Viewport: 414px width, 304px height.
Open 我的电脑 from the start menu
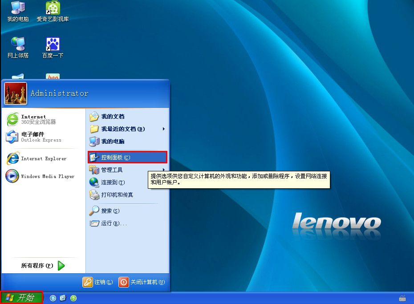pyautogui.click(x=127, y=141)
